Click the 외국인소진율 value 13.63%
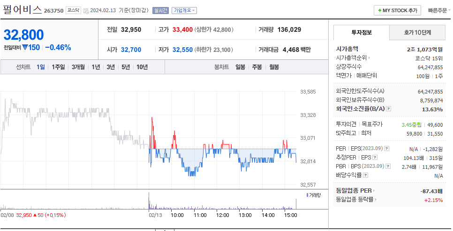 click(x=432, y=109)
